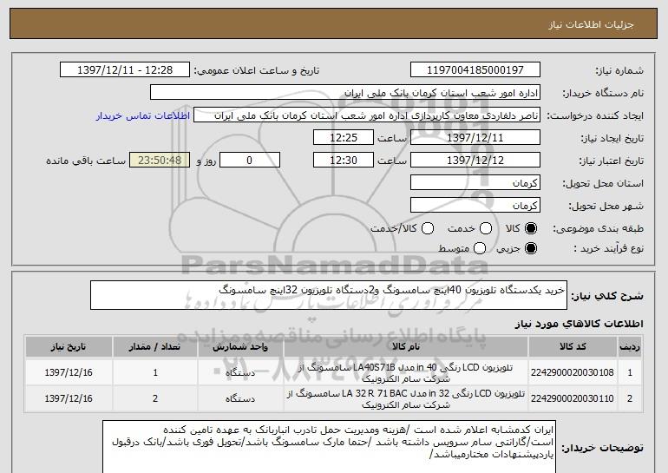Image resolution: width=668 pixels, height=473 pixels.
Task: Click the نوع فرآیند خرید label
Action: (x=609, y=249)
